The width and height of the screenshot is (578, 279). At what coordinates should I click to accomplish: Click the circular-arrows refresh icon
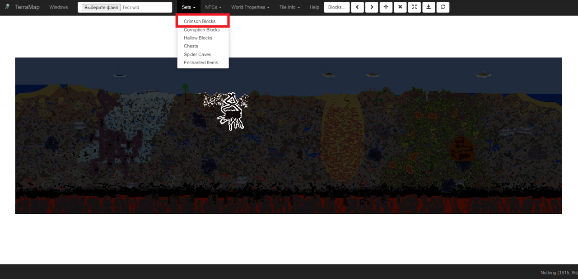pos(443,7)
